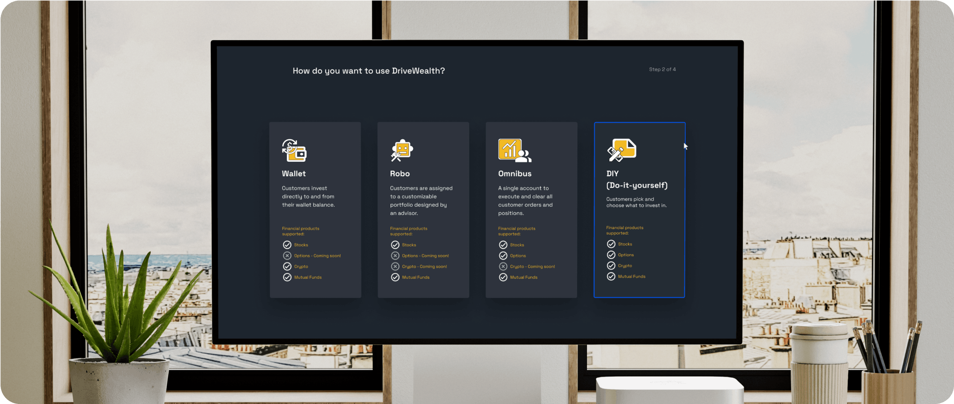The width and height of the screenshot is (954, 404).
Task: Click Mutual Funds checkmark in DIY card
Action: coord(611,276)
